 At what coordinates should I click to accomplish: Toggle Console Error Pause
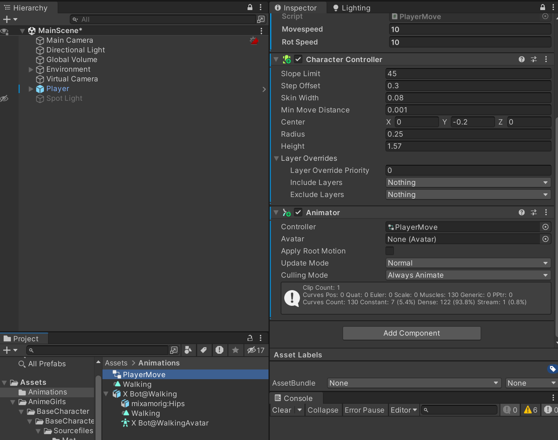[364, 410]
